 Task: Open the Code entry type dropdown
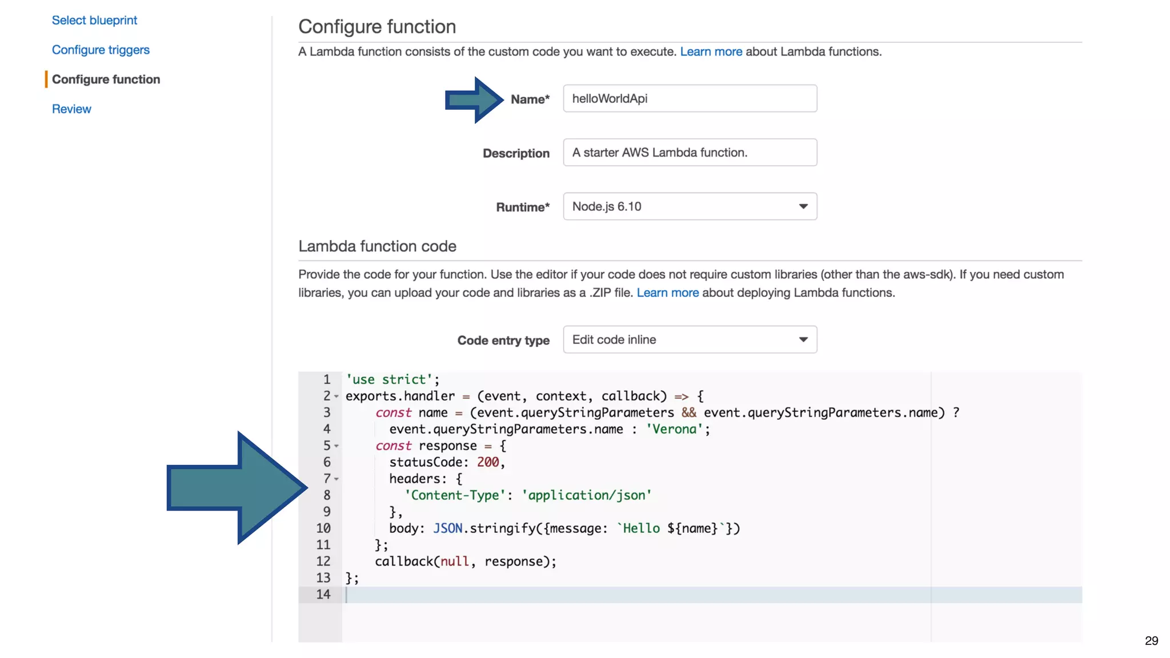tap(690, 340)
